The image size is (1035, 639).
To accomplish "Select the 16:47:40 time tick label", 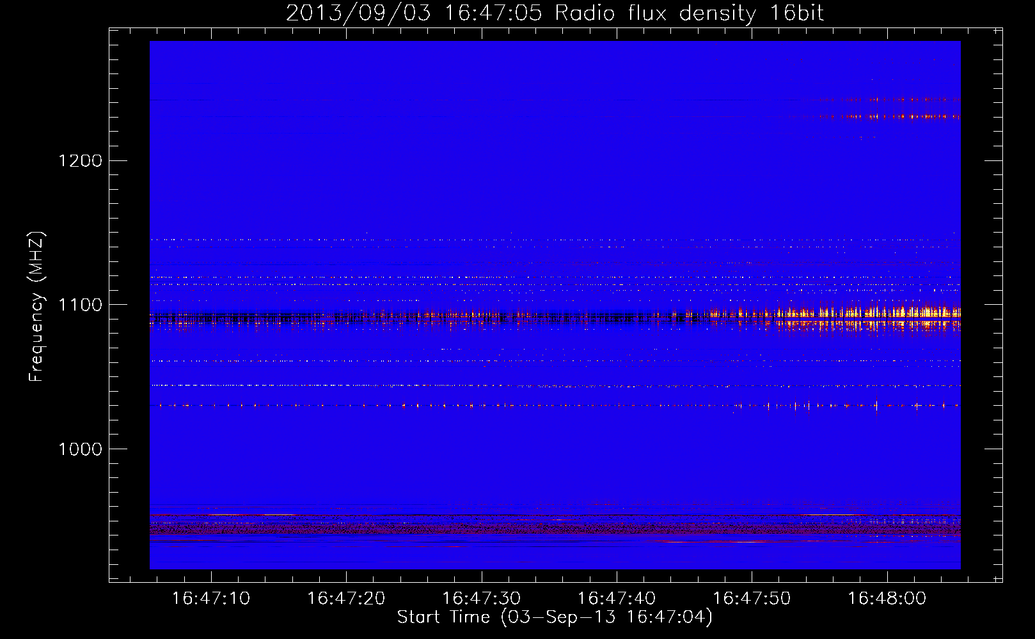I will click(617, 599).
